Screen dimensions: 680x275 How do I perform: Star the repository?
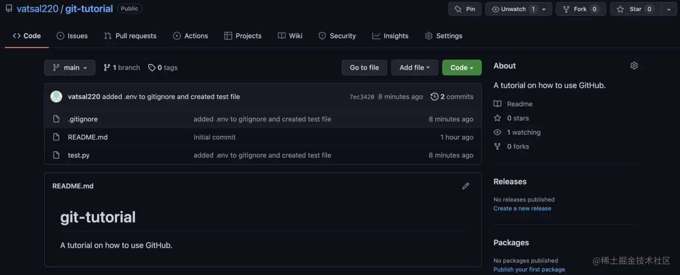click(x=635, y=9)
